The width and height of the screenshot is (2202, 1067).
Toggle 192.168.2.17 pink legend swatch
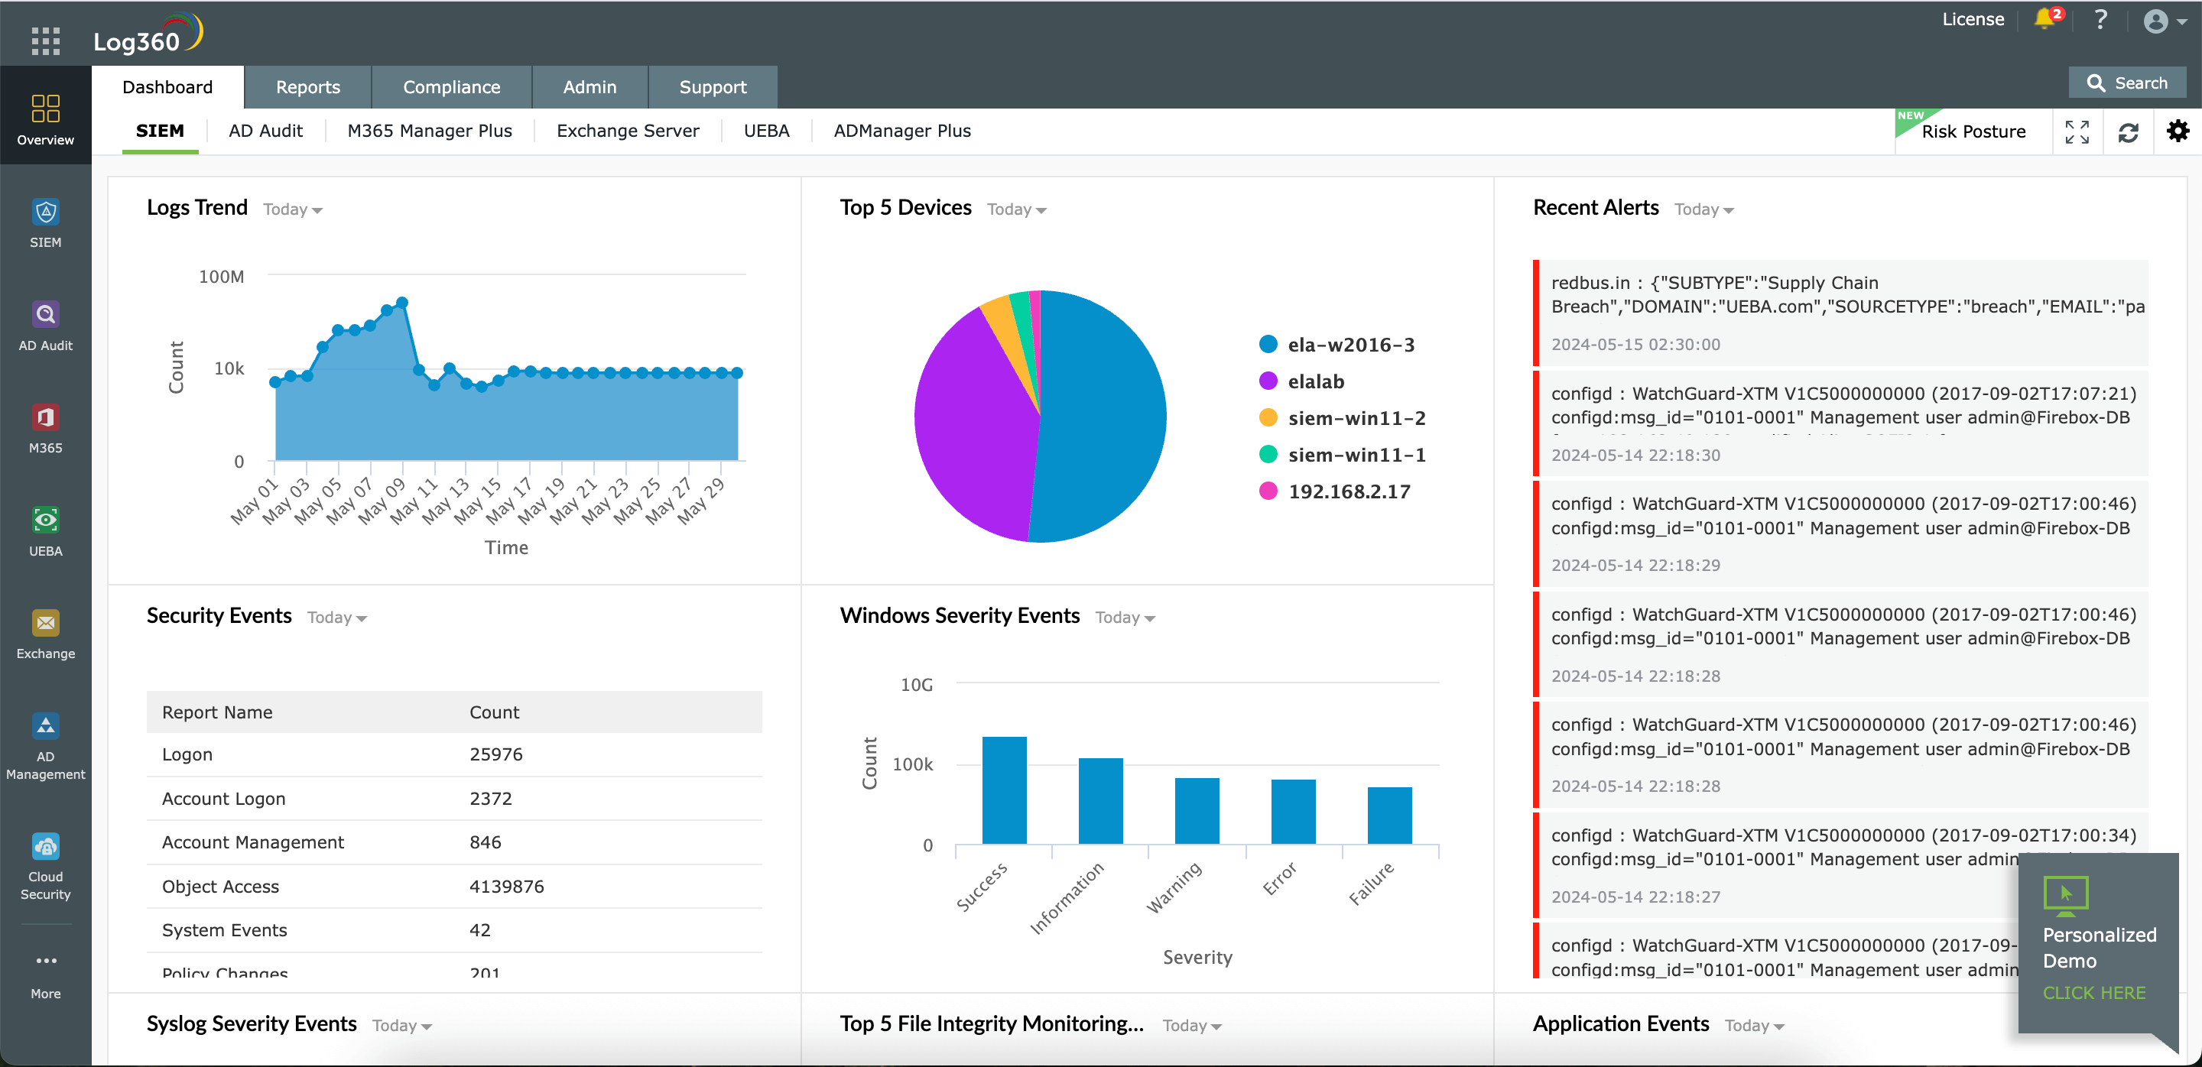[x=1268, y=491]
